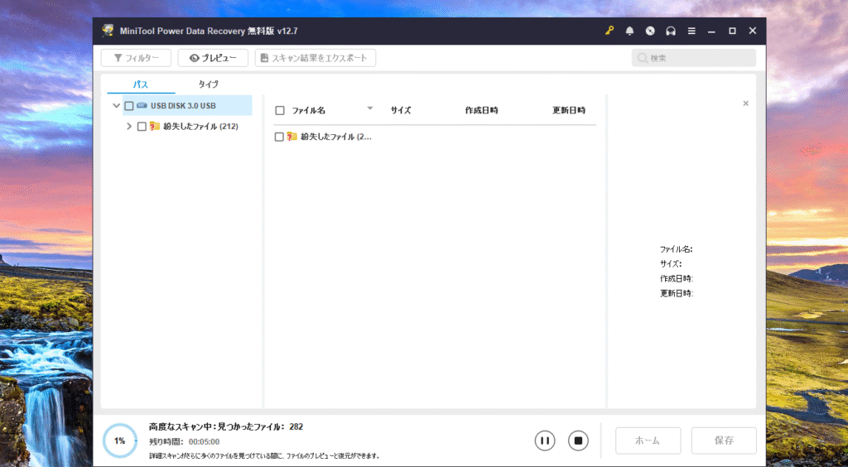Check 紛失したファイル (212) in the tree
The image size is (848, 467).
142,127
